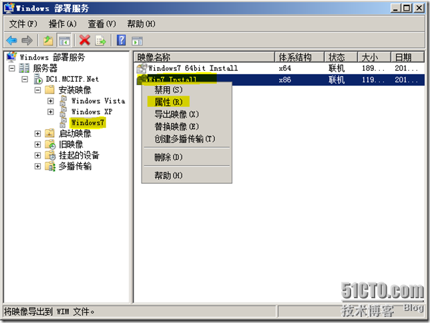The image size is (430, 323).
Task: Click the x64 architecture cell
Action: (x=285, y=68)
